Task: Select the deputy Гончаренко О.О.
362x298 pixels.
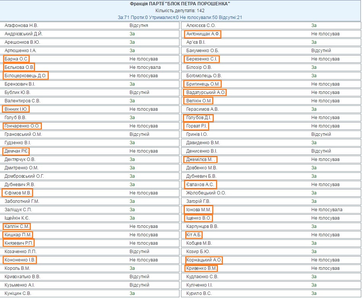Action: click(22, 126)
